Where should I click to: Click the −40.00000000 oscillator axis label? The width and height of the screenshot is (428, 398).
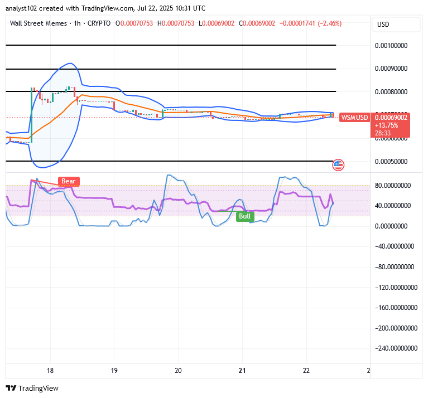click(x=395, y=246)
